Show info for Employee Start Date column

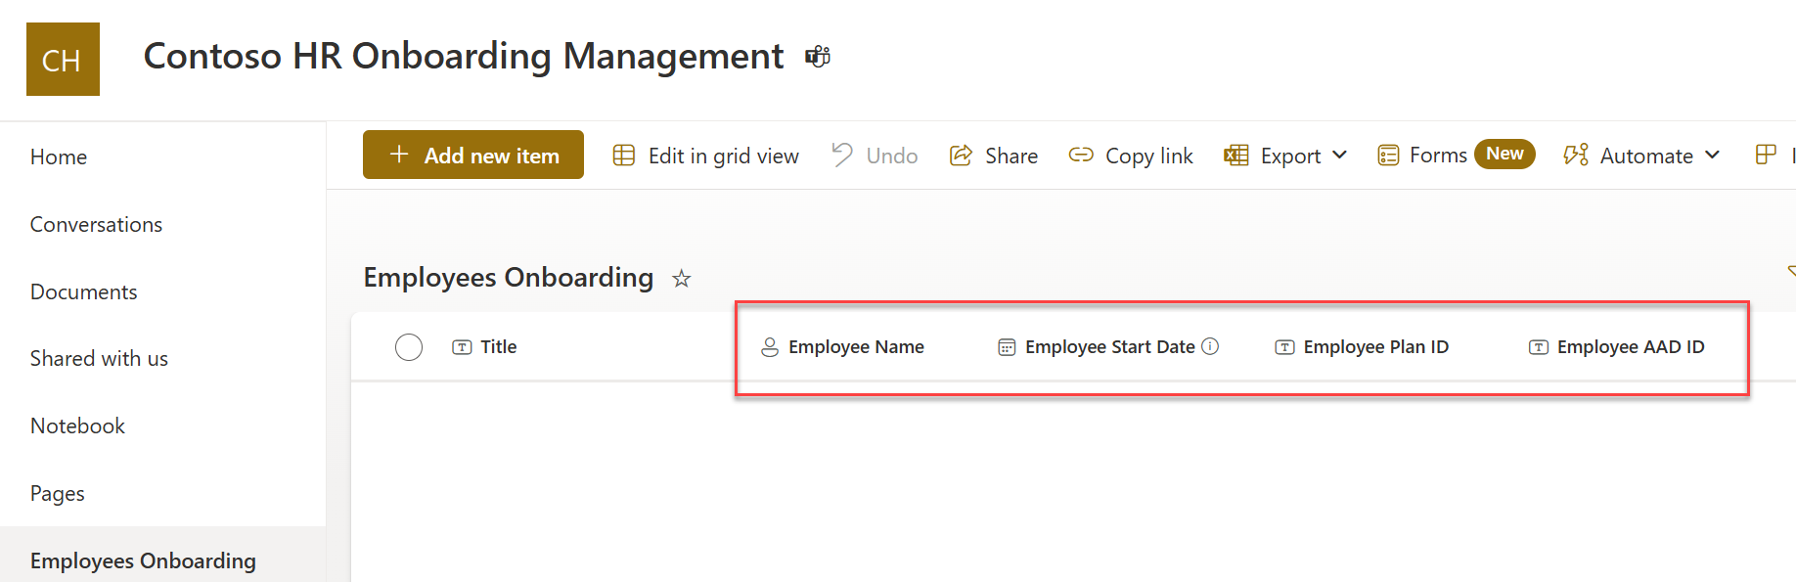tap(1210, 346)
